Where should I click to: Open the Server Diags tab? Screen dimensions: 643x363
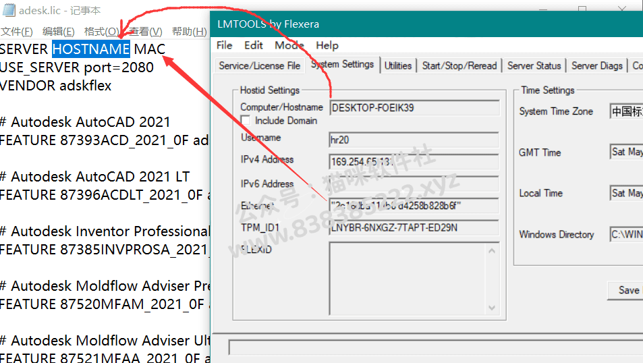[596, 65]
